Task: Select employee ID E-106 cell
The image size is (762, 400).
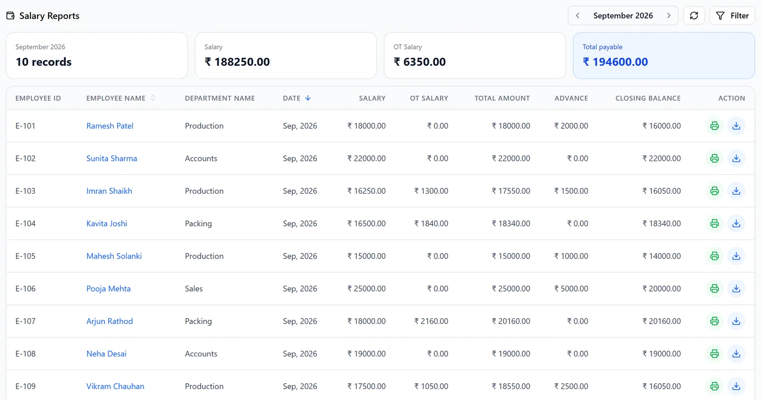Action: point(26,288)
